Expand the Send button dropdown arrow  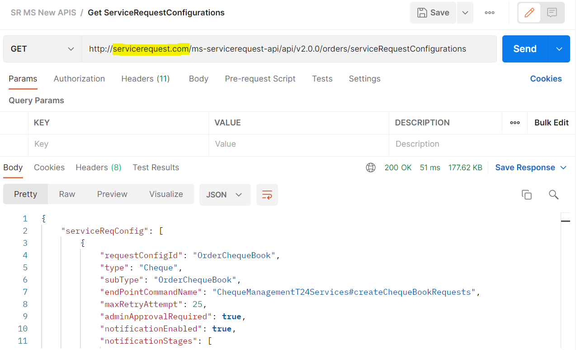pyautogui.click(x=559, y=49)
